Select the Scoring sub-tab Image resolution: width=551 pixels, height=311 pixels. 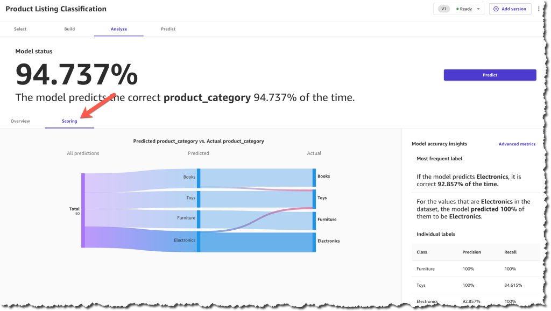coord(69,121)
